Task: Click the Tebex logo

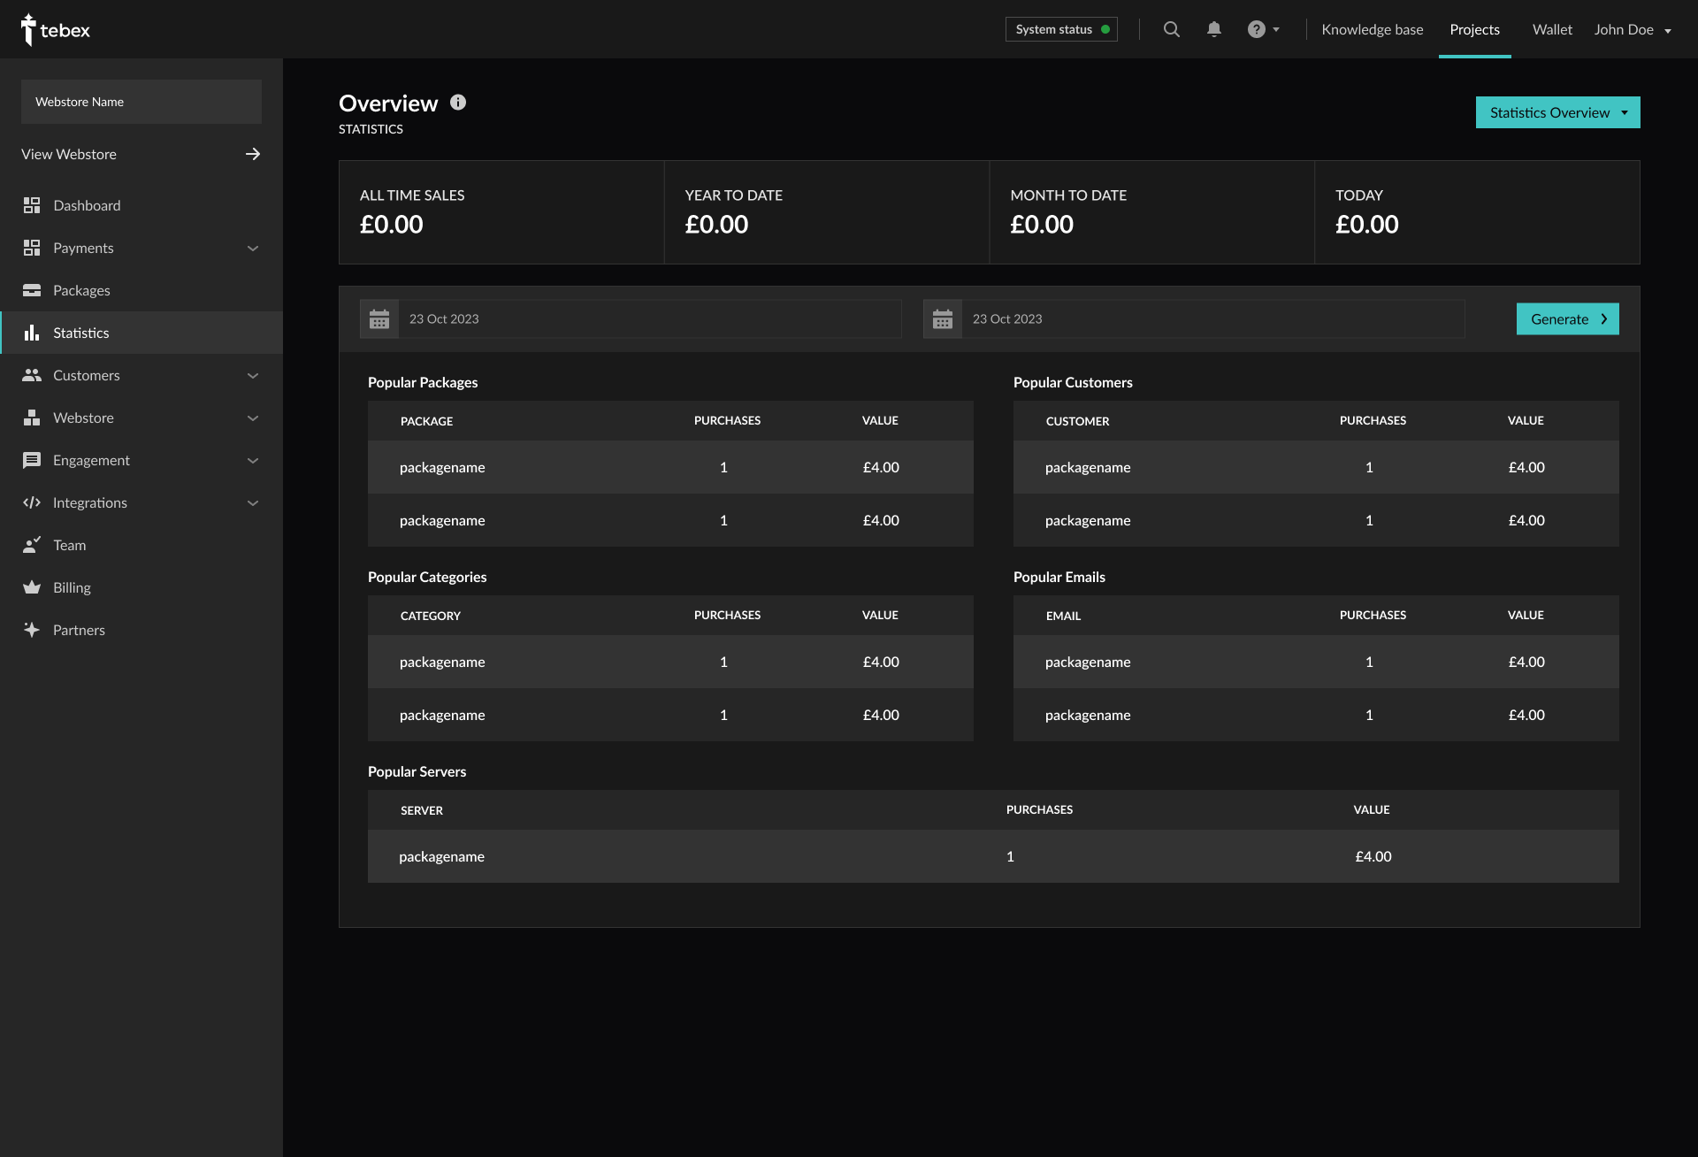Action: (x=55, y=29)
